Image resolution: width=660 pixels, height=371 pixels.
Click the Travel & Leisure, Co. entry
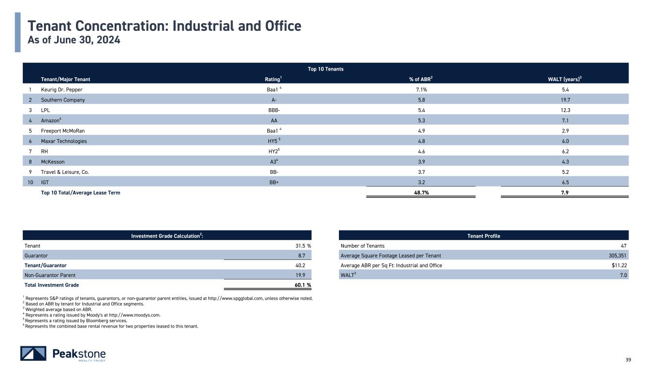click(x=65, y=172)
